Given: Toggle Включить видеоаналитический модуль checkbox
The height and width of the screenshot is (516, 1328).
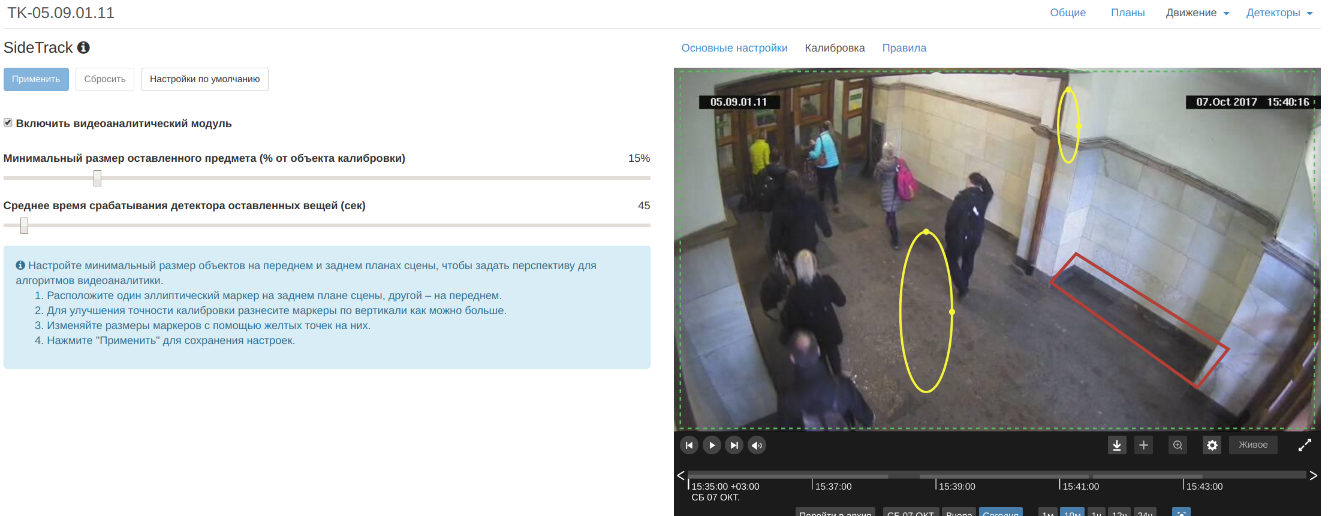Looking at the screenshot, I should coord(8,123).
